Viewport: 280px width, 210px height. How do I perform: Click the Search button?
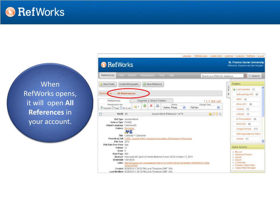coord(255,76)
